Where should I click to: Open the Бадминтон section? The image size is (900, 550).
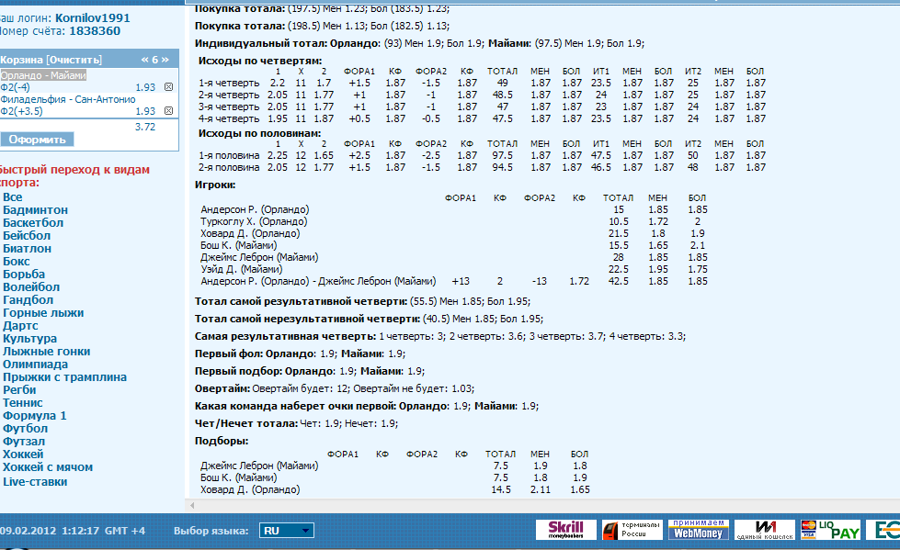tap(36, 210)
